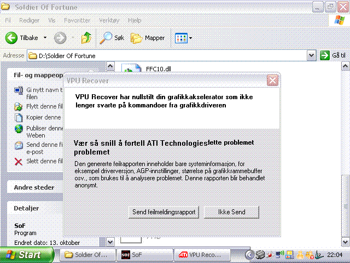This screenshot has height=263, width=350.
Task: Click the Ikke Send button
Action: (x=231, y=212)
